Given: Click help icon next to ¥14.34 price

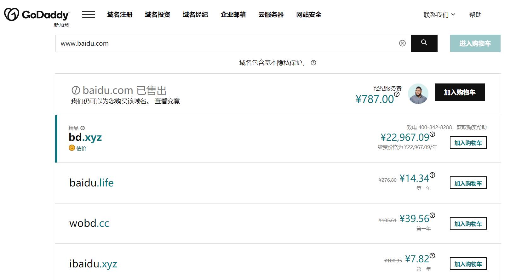Looking at the screenshot, I should [433, 175].
